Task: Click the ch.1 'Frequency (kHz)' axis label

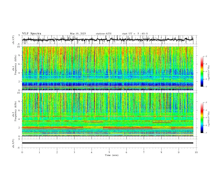Action: pos(16,64)
